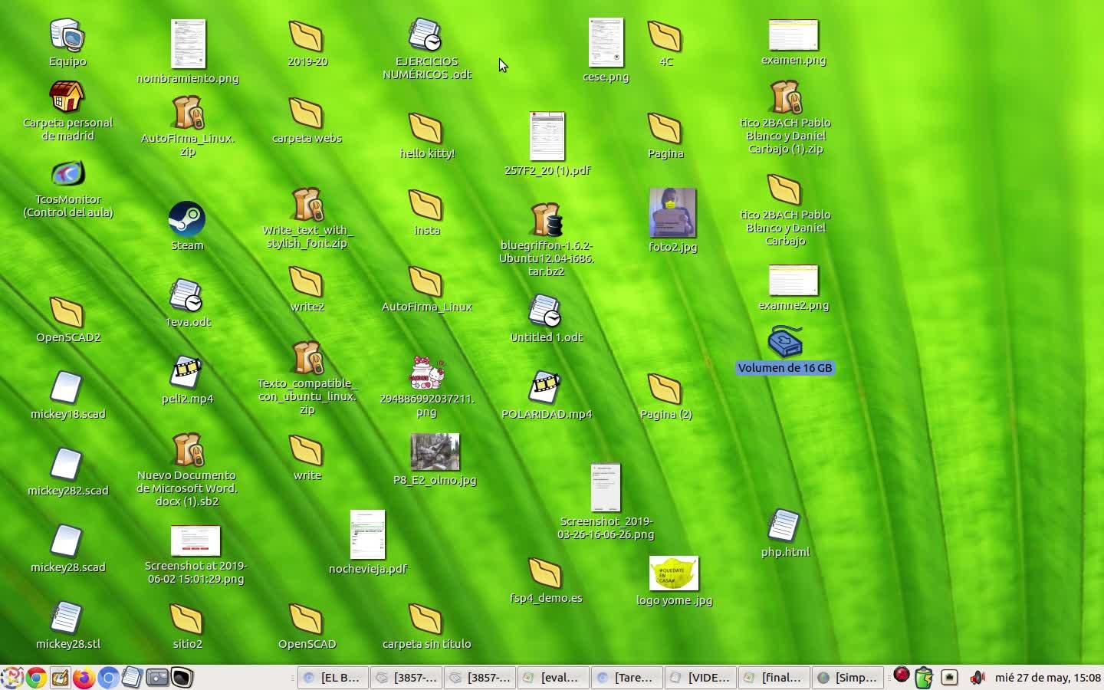Viewport: 1104px width, 690px height.
Task: Open TcosMonitor classroom control icon
Action: 67,175
